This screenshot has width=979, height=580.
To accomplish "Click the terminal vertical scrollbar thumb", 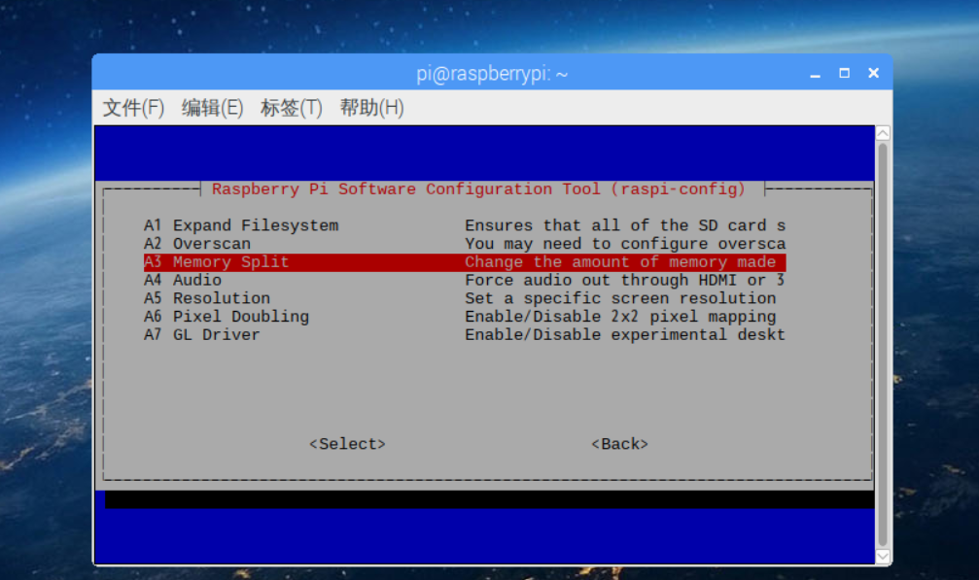I will (x=882, y=344).
